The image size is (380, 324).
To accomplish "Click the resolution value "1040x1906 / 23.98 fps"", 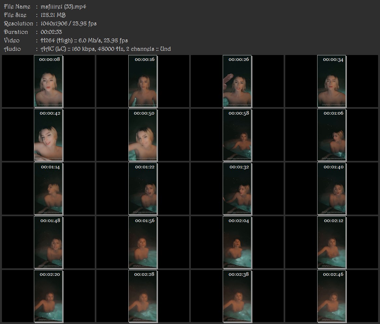I will (x=69, y=23).
